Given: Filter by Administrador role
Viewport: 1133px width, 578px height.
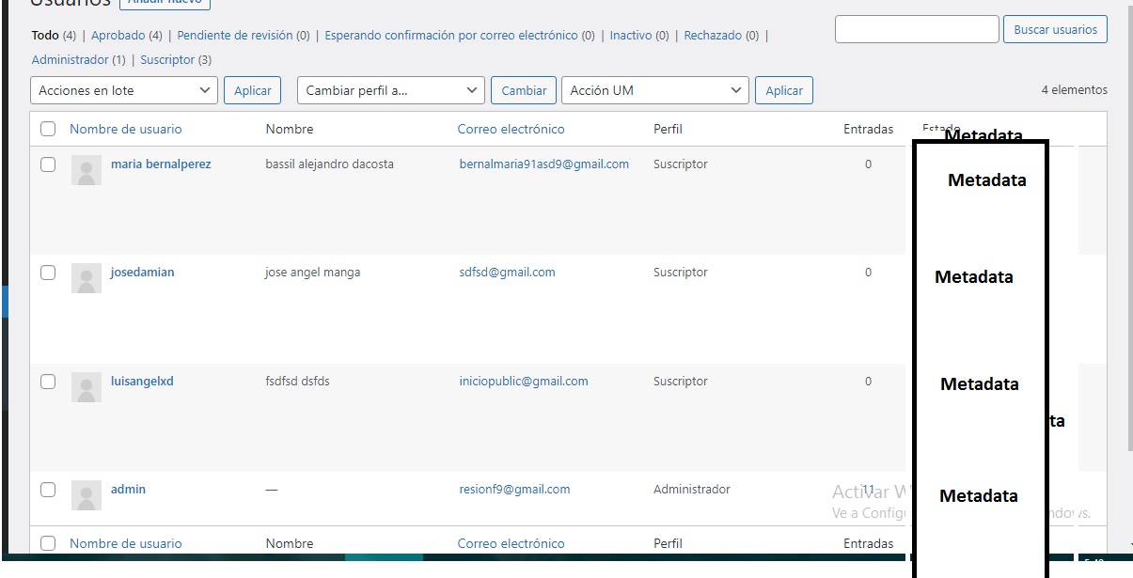Looking at the screenshot, I should coord(71,60).
